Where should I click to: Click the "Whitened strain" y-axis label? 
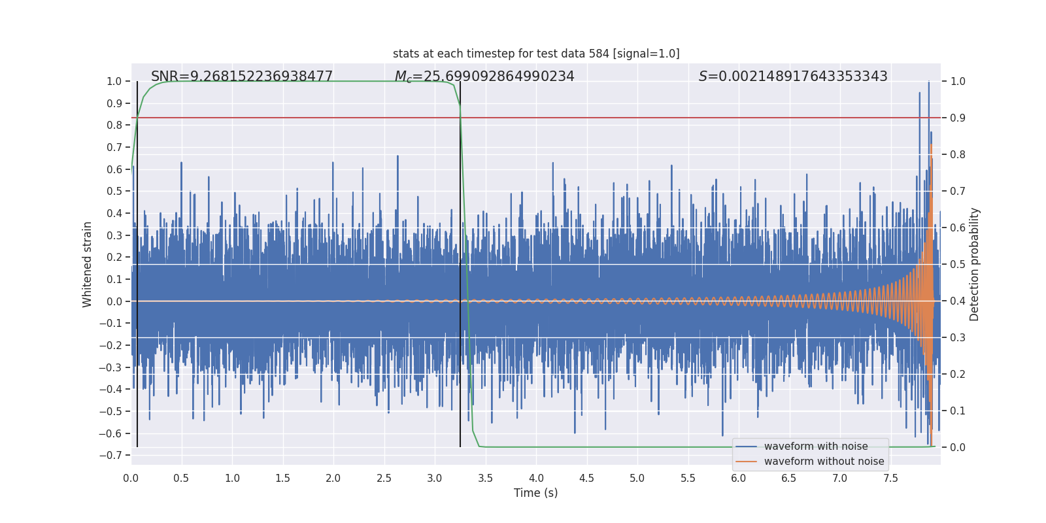click(87, 264)
